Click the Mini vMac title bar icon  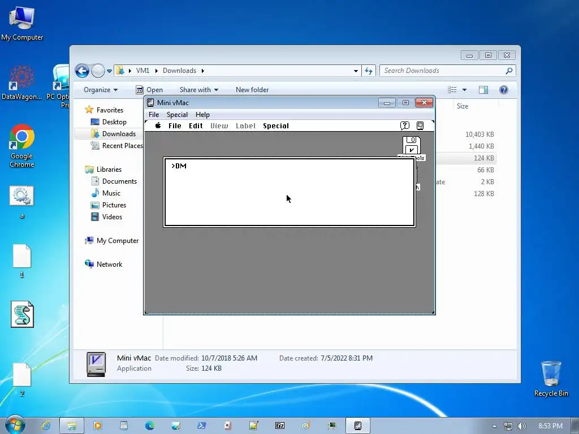point(150,103)
